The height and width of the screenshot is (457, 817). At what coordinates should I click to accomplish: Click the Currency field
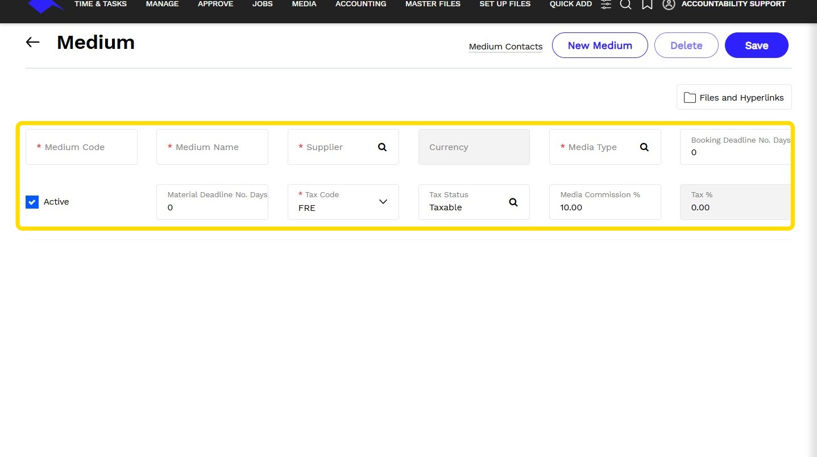(x=474, y=147)
